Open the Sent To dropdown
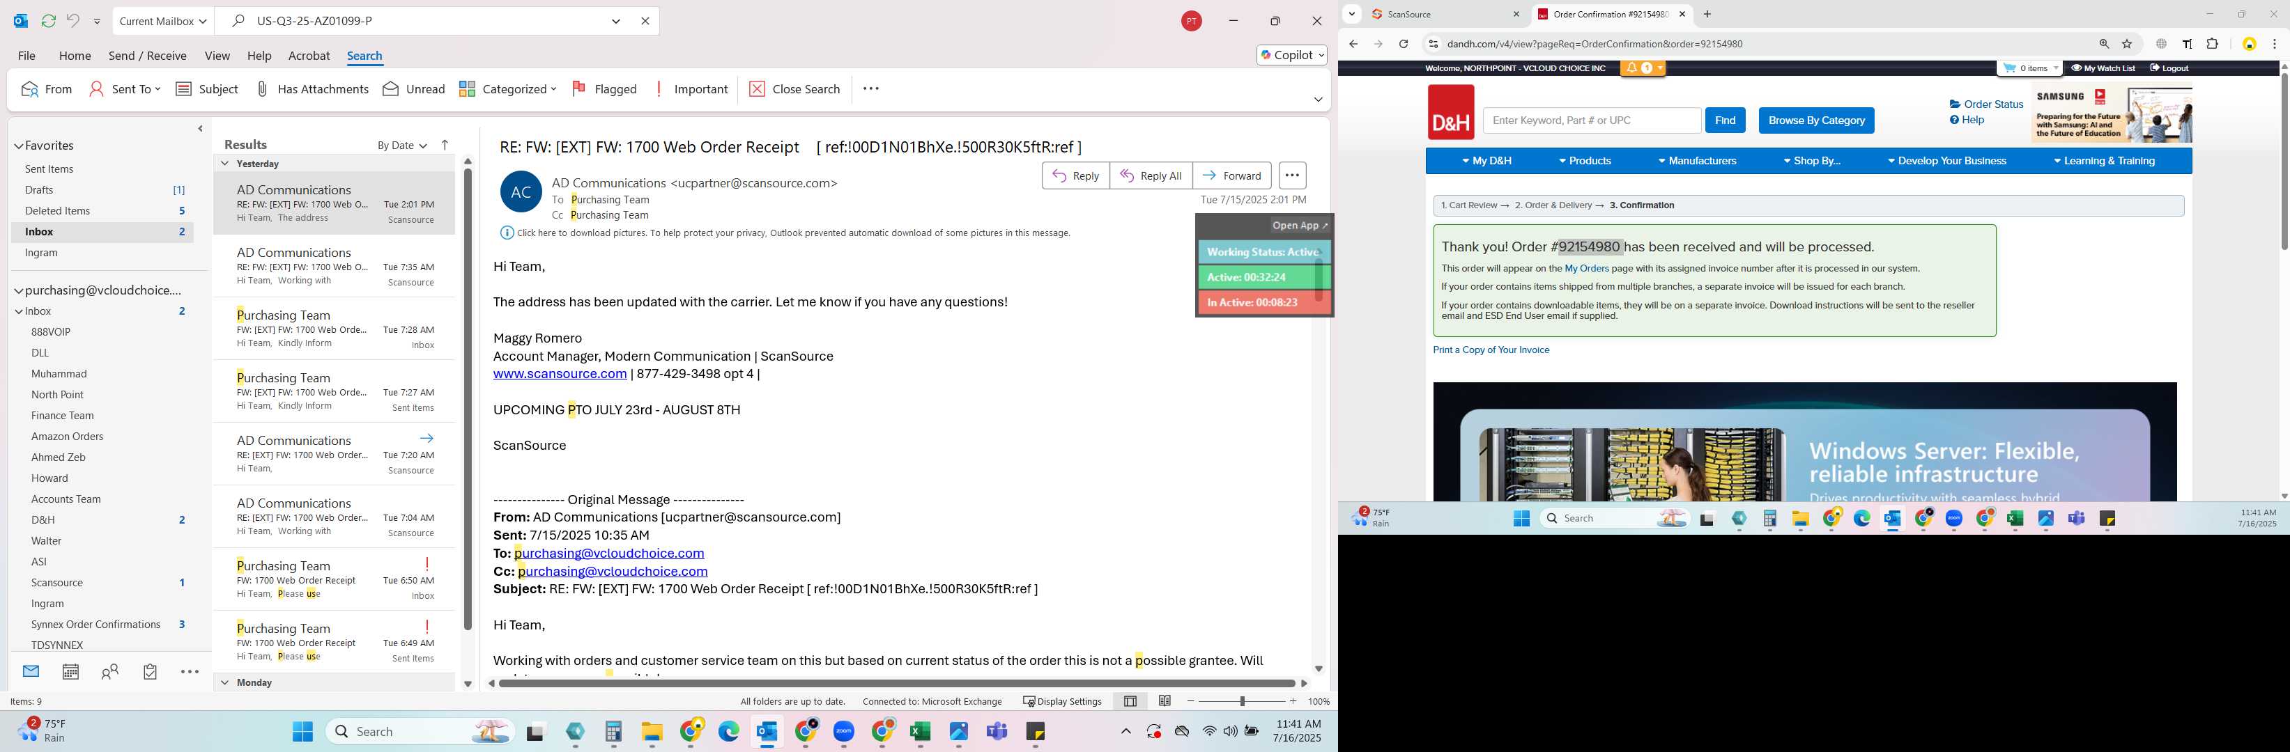The width and height of the screenshot is (2290, 752). point(125,89)
